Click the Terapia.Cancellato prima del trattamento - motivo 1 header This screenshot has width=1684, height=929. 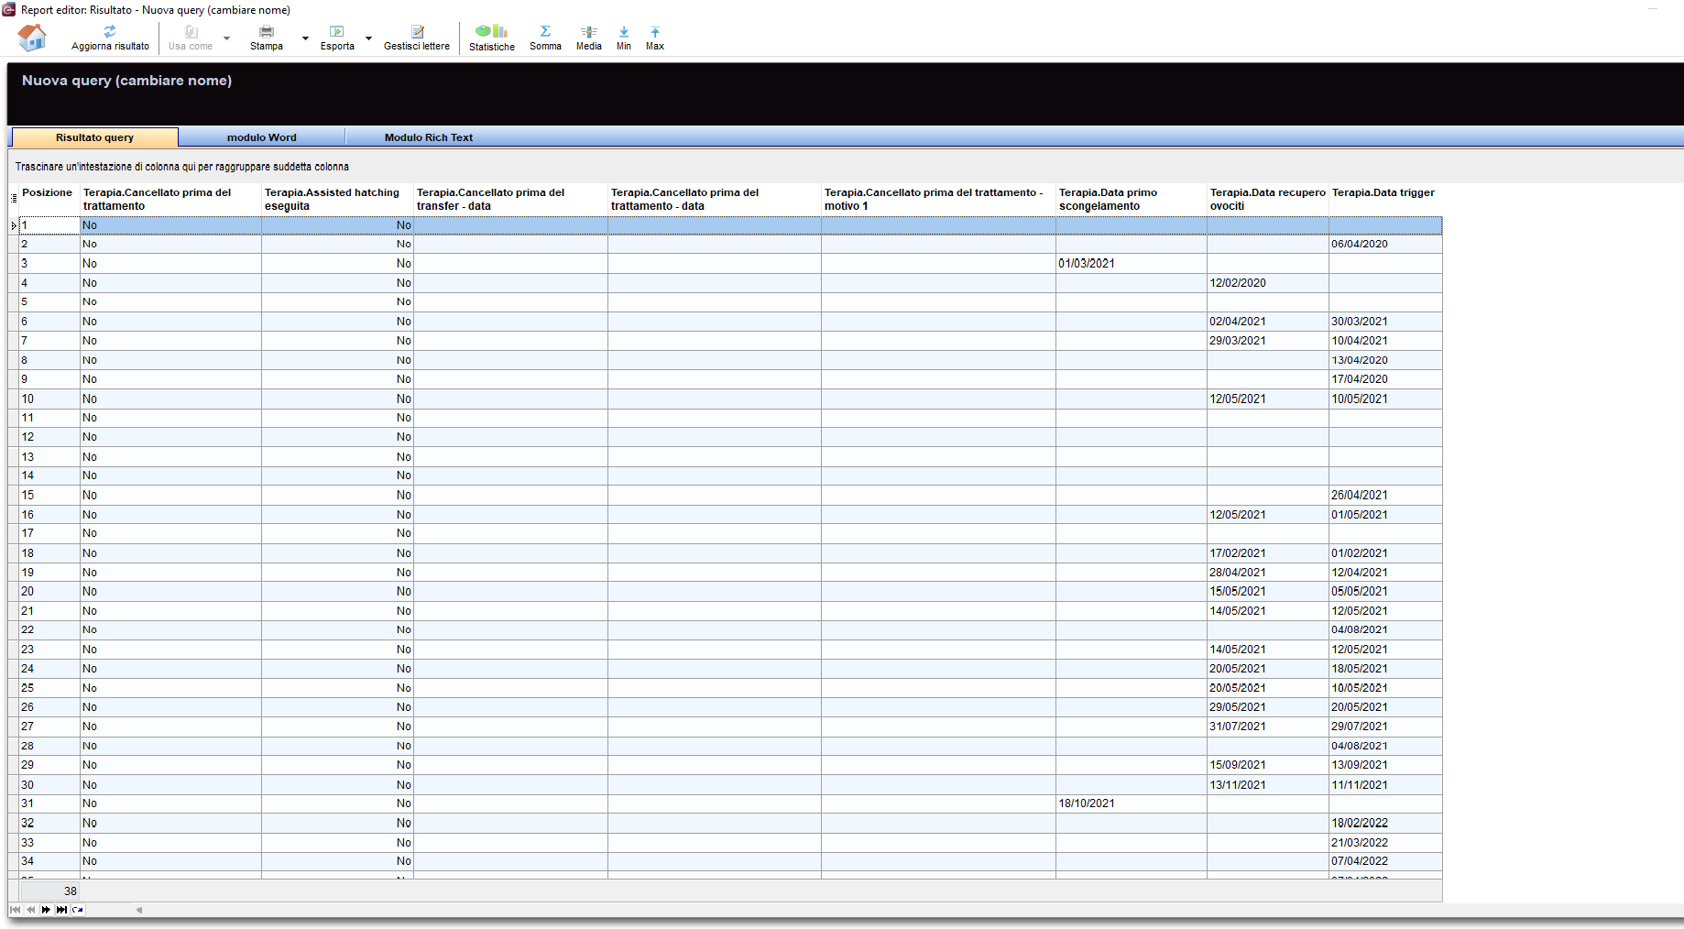pyautogui.click(x=938, y=199)
